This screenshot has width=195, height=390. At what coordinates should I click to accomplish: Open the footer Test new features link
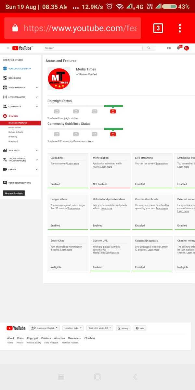click(x=70, y=343)
